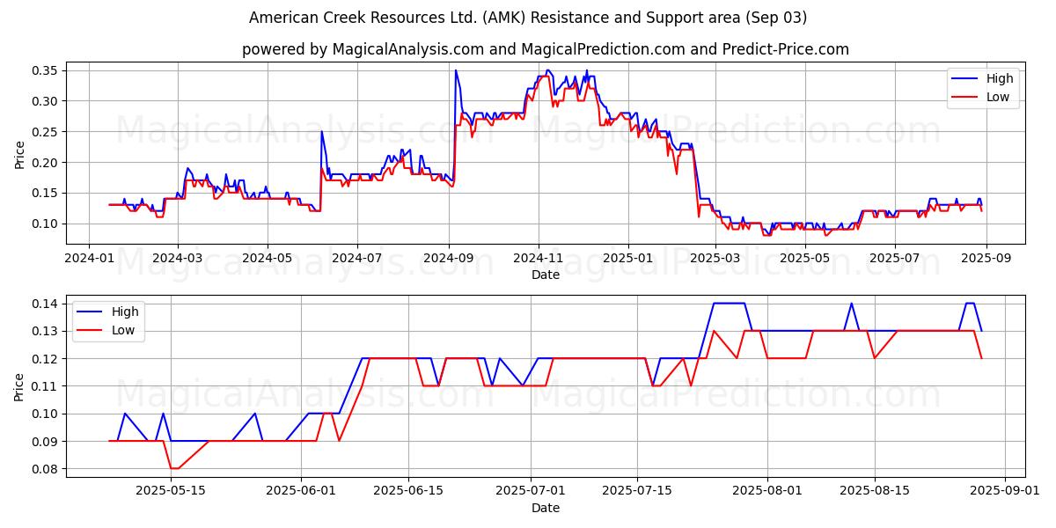Screen dimensions: 1056x528
Task: Click the 2025-07-15 tick label
Action: click(x=638, y=491)
